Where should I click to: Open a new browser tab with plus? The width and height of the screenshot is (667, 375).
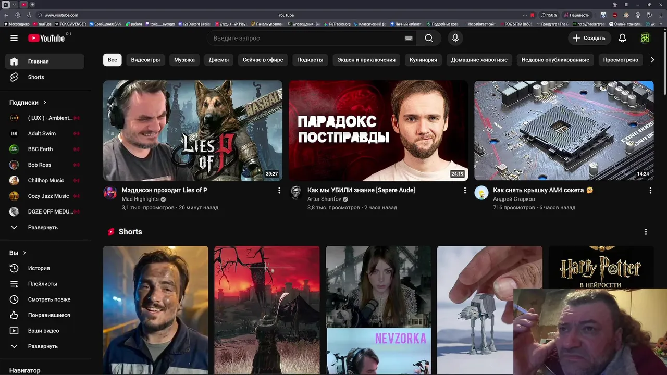pyautogui.click(x=32, y=5)
